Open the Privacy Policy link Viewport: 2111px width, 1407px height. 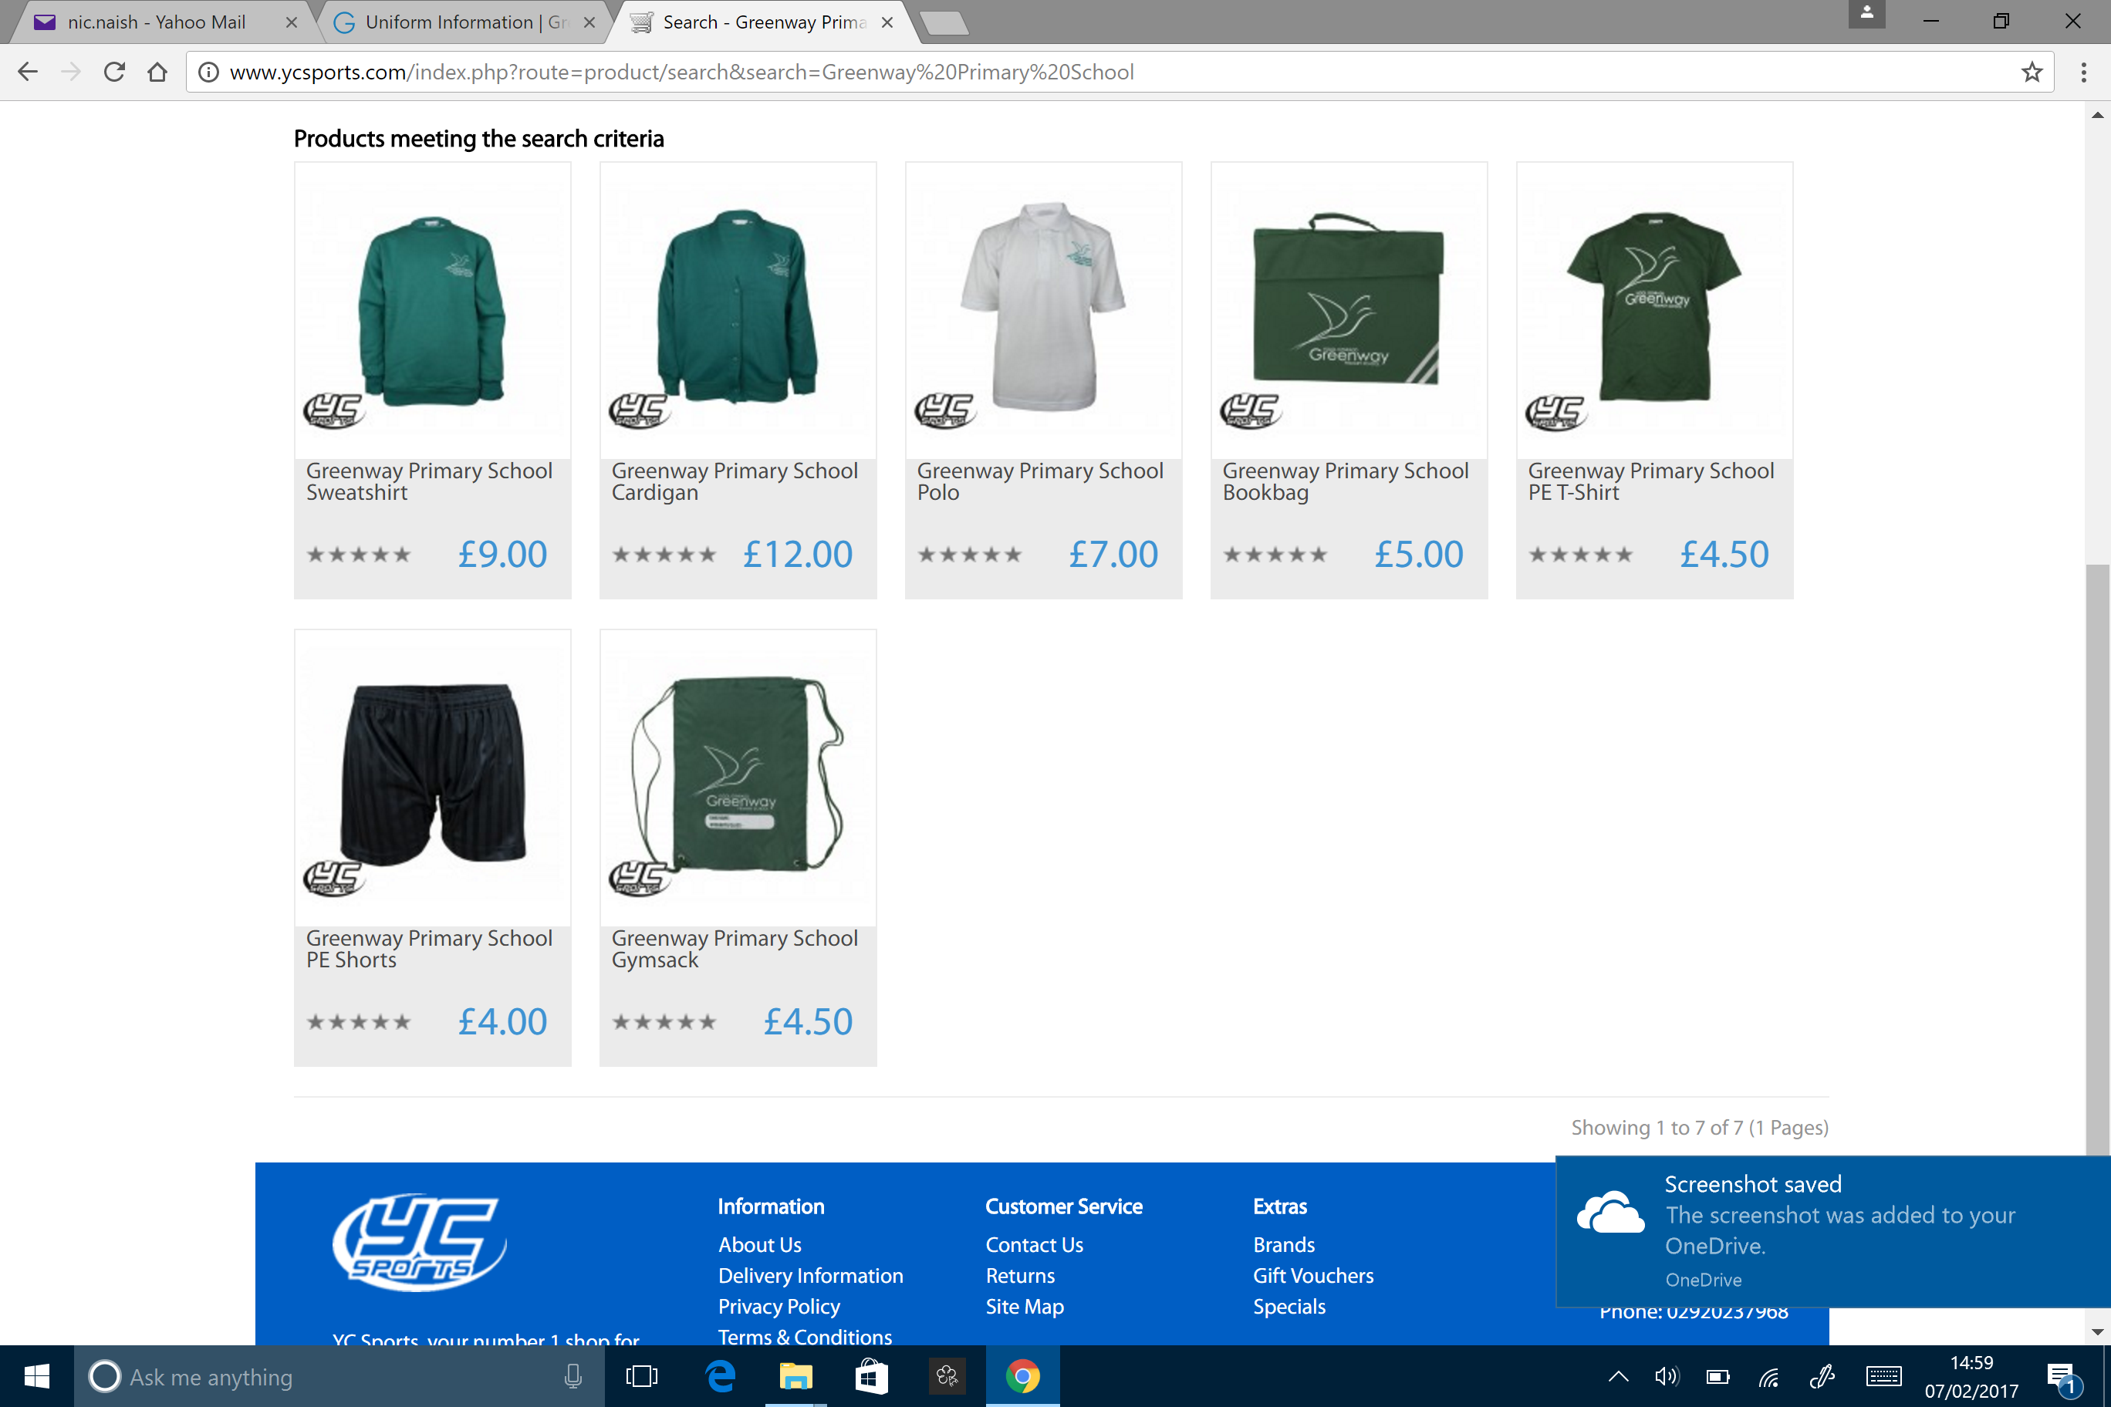pyautogui.click(x=779, y=1307)
